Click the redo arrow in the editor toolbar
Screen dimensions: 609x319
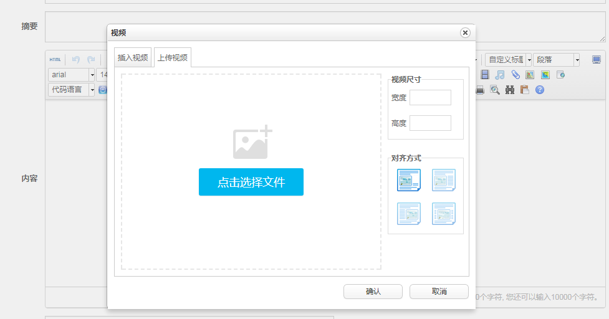coord(91,60)
